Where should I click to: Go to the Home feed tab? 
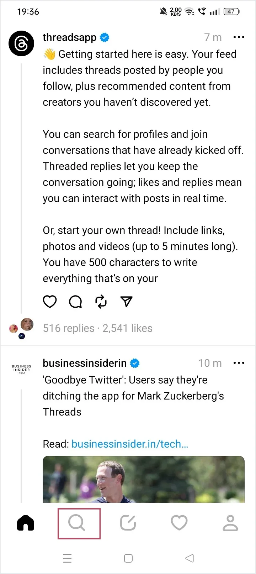(x=26, y=523)
